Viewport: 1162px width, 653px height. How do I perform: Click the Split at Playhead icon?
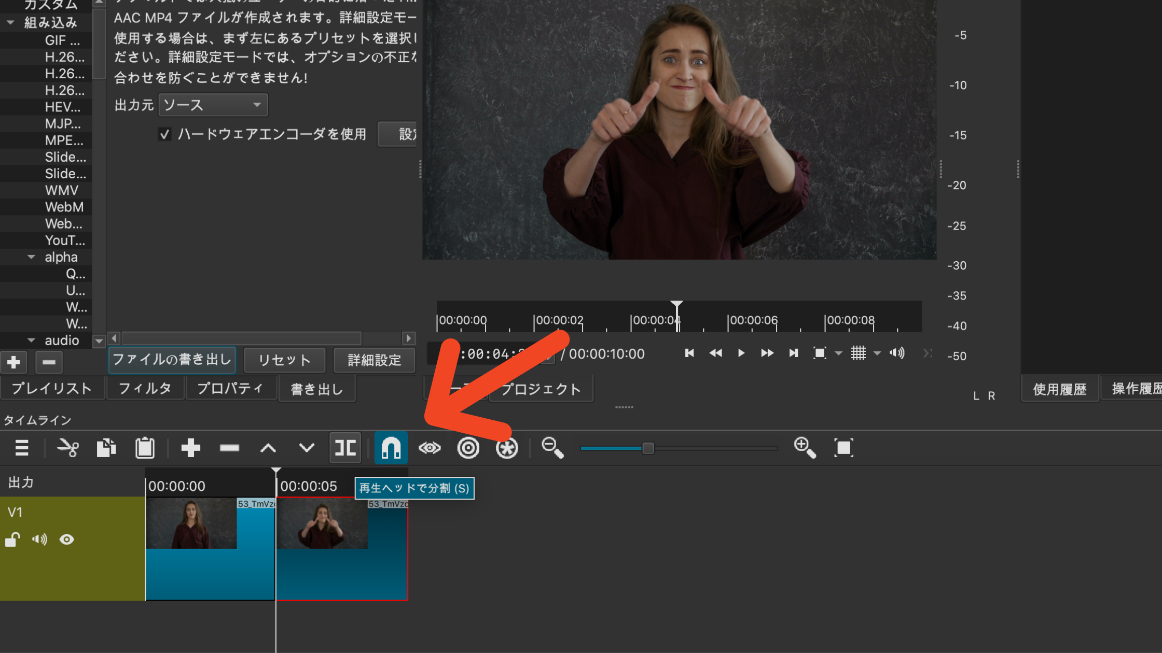pos(345,448)
